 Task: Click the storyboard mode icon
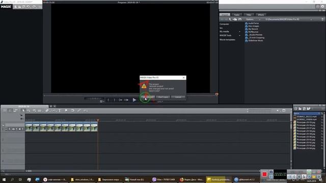(x=5, y=111)
